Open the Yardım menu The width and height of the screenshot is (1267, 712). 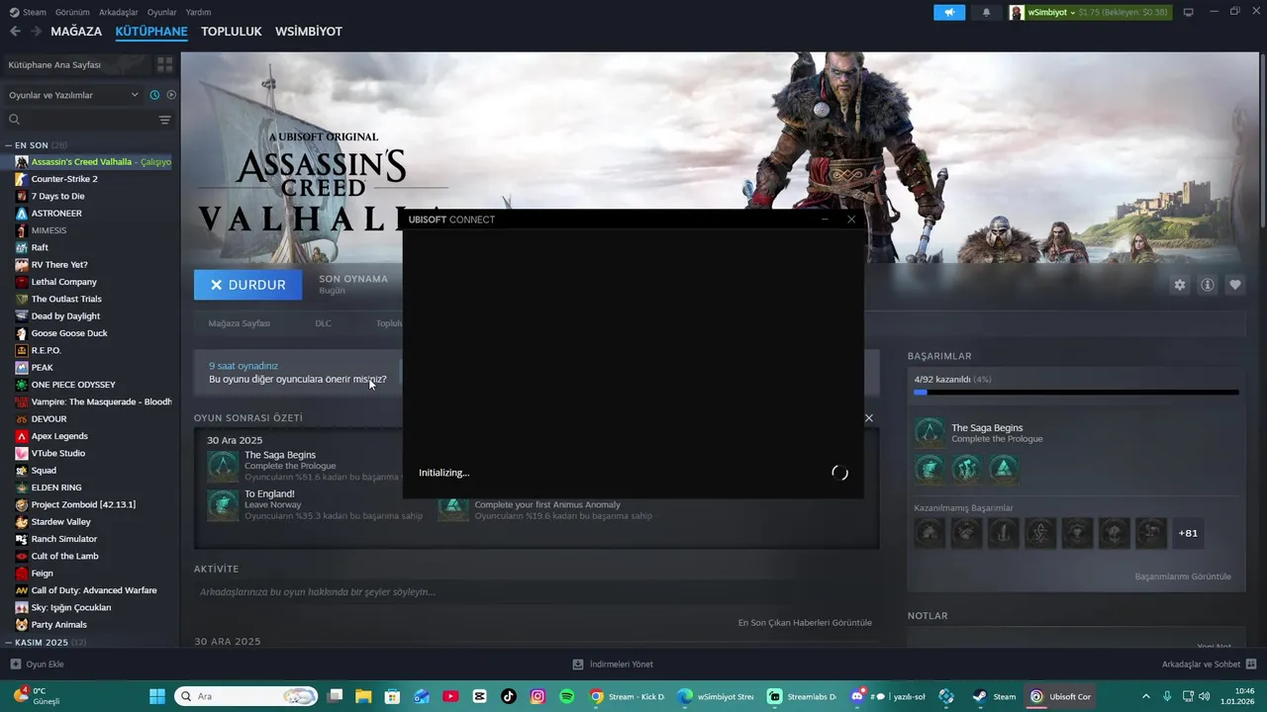tap(198, 12)
